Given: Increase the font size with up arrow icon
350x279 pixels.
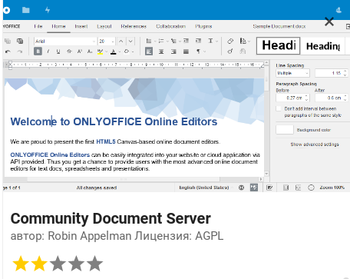Looking at the screenshot, I should 121,41.
